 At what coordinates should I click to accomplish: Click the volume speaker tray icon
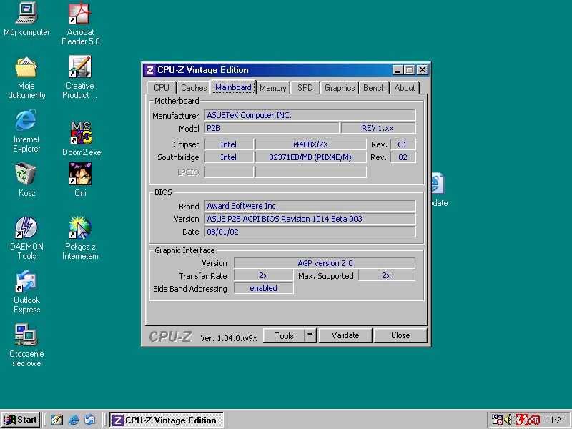pyautogui.click(x=508, y=420)
